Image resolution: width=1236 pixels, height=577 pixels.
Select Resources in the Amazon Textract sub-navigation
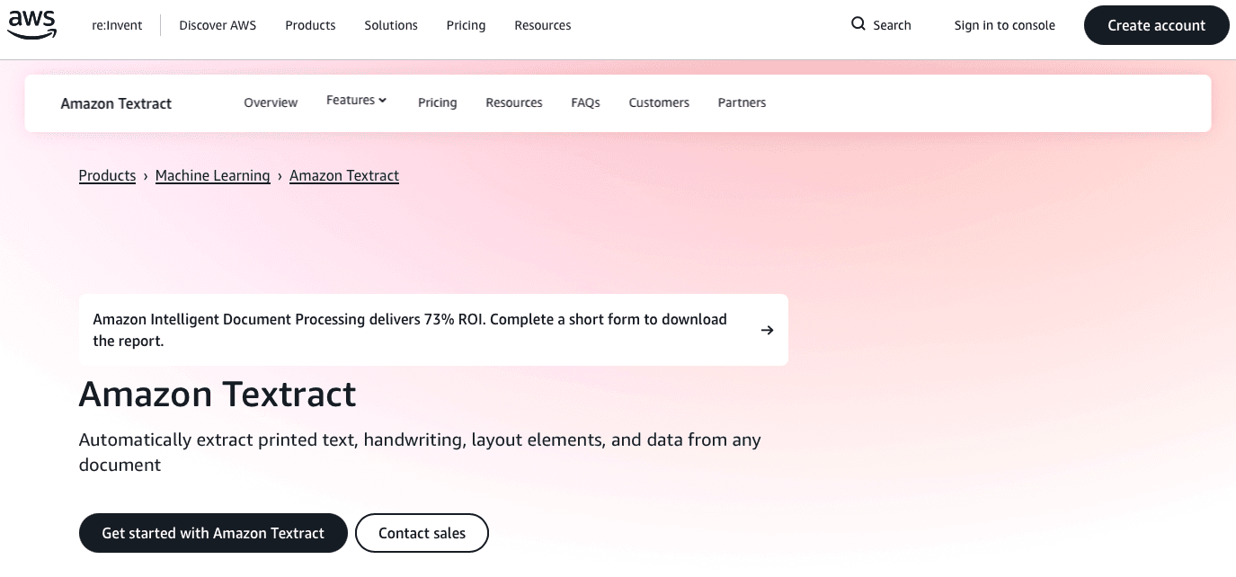[514, 102]
